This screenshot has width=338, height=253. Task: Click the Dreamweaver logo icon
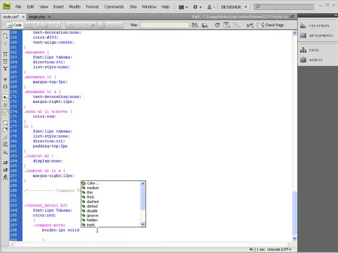[7, 7]
